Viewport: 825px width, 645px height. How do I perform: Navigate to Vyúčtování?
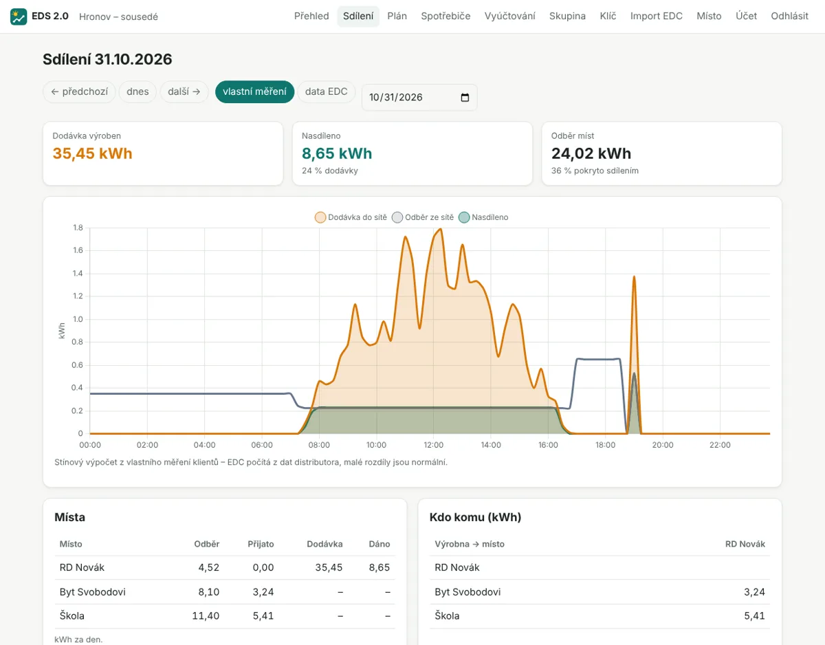pos(510,16)
